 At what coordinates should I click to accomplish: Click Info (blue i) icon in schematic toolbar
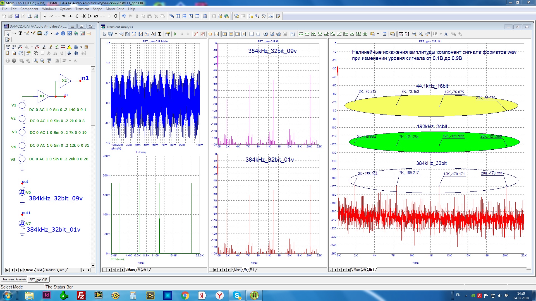pos(63,33)
